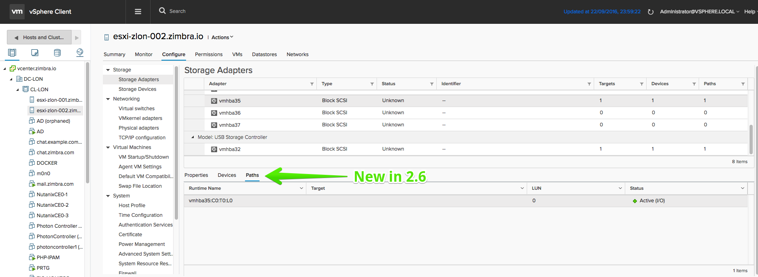Select the AD (orphaned) VM
The image size is (758, 277).
(53, 121)
